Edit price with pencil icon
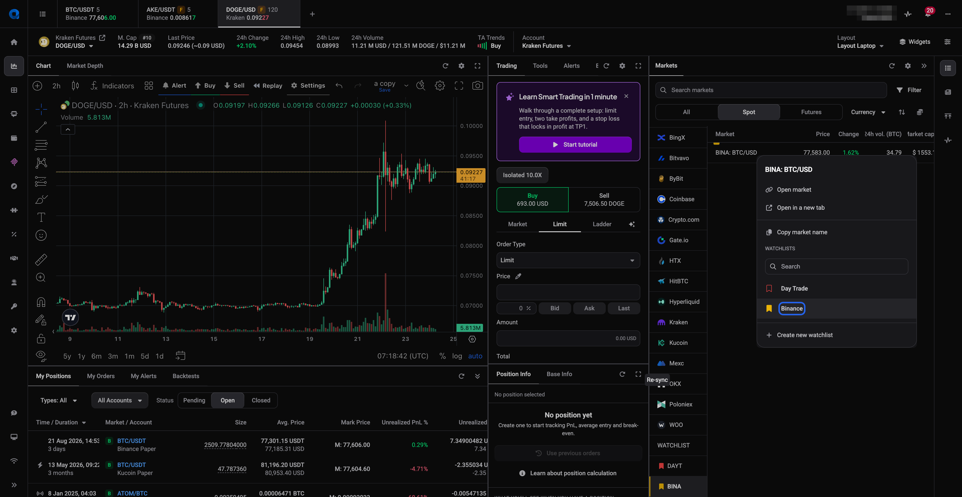 518,276
